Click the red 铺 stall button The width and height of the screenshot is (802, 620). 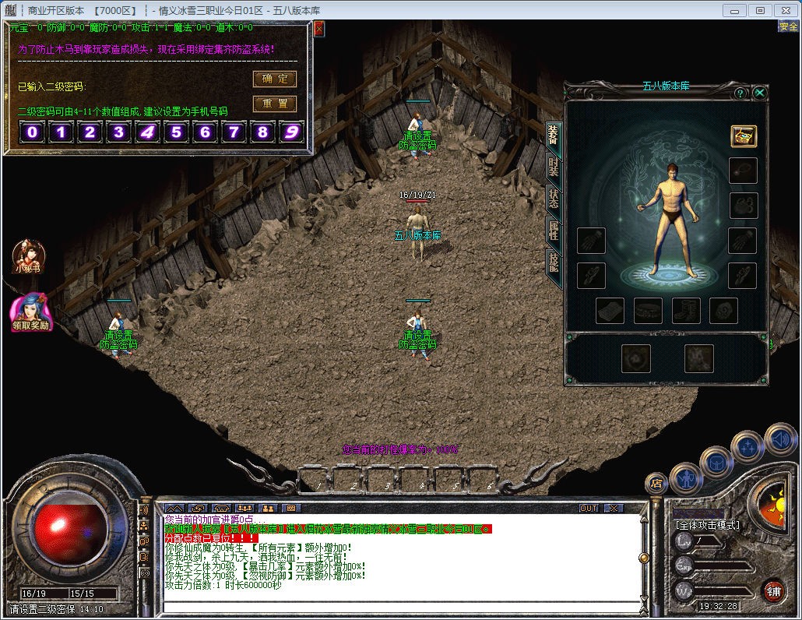(x=773, y=591)
